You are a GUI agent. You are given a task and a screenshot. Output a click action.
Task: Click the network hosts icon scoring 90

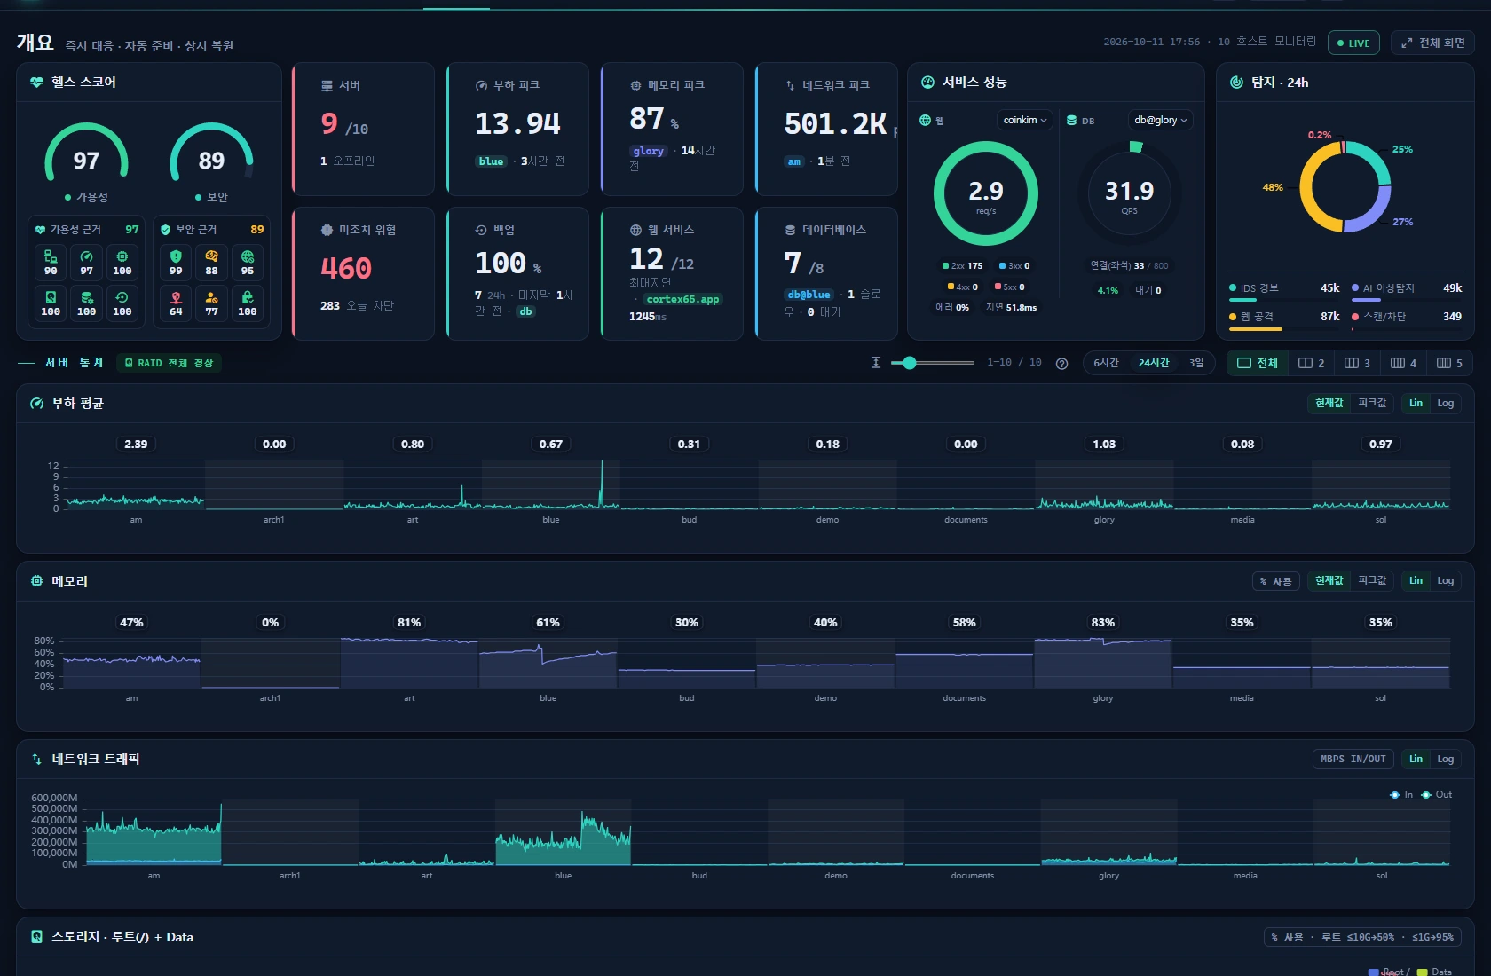51,256
